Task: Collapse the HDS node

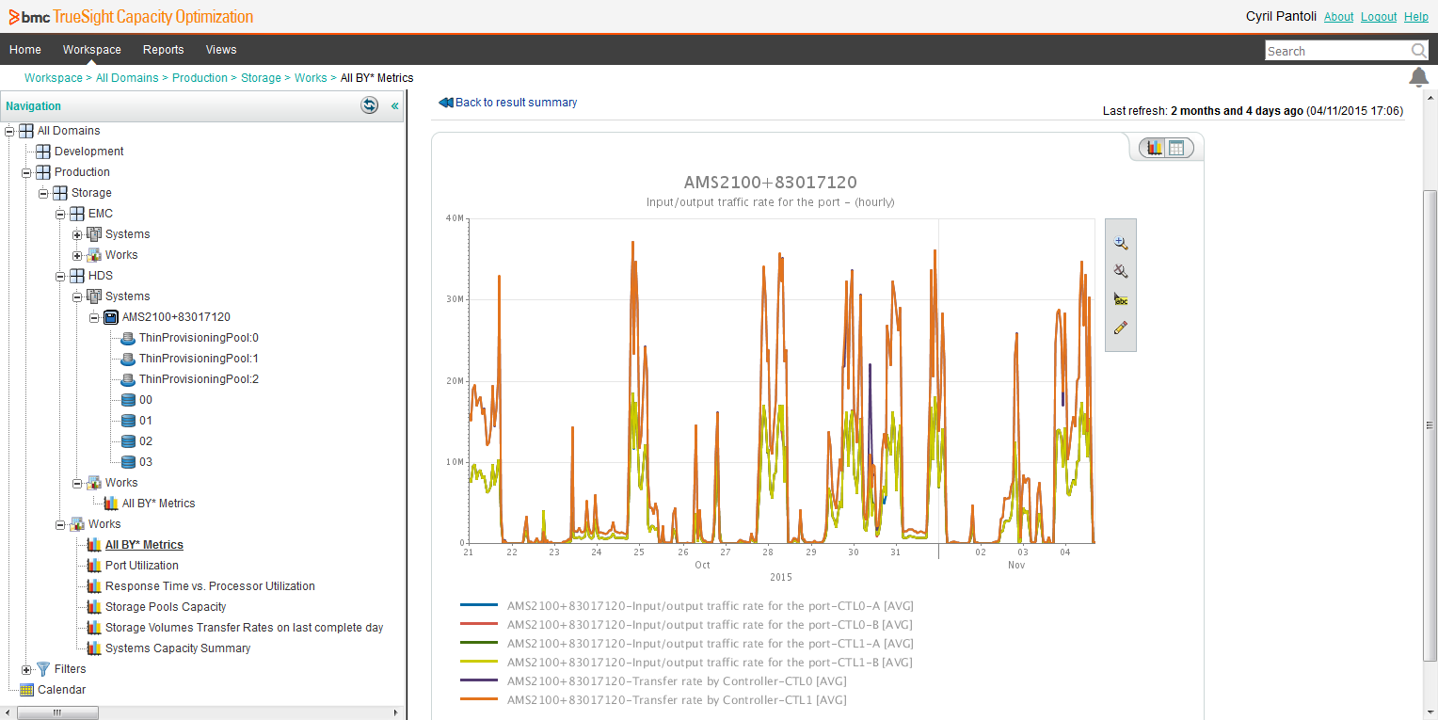Action: tap(60, 276)
